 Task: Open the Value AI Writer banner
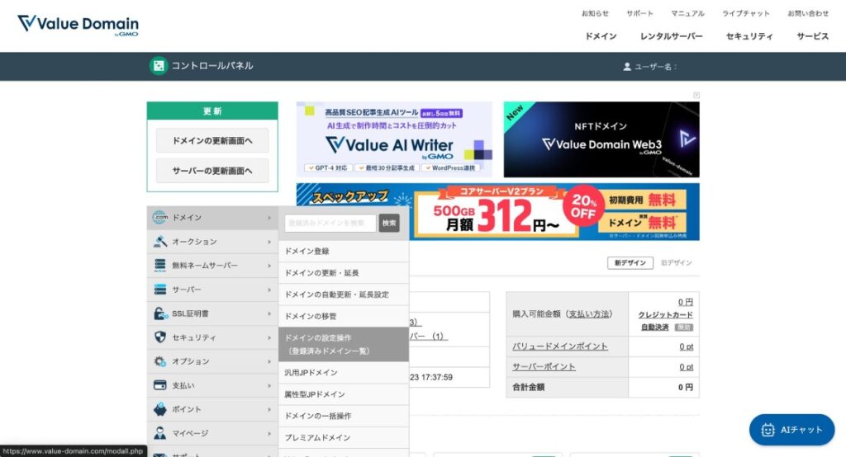(394, 139)
